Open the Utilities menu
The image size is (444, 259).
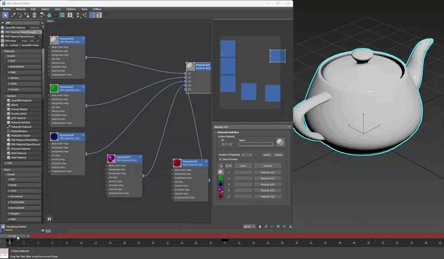[97, 9]
